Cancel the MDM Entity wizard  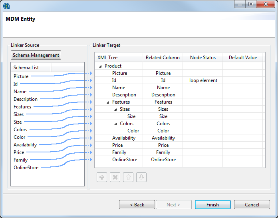click(x=252, y=205)
